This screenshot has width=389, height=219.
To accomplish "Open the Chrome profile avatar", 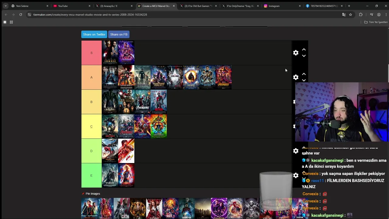I will pyautogui.click(x=379, y=15).
